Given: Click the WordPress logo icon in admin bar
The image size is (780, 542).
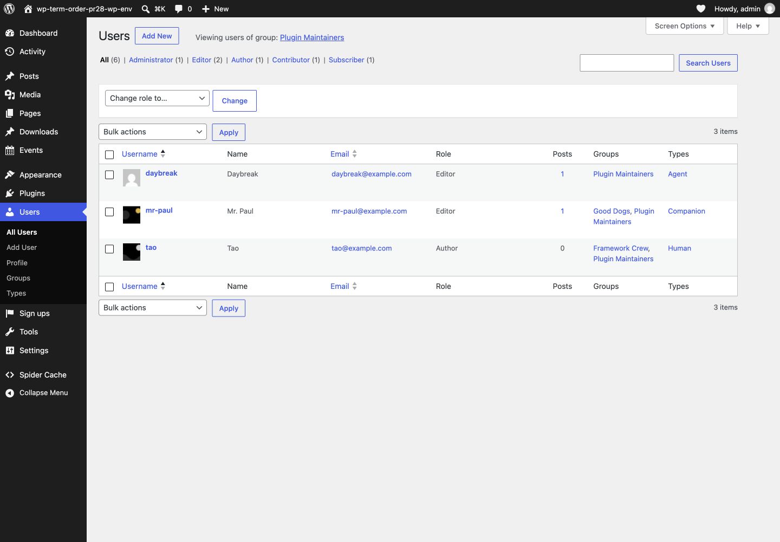Looking at the screenshot, I should point(9,9).
